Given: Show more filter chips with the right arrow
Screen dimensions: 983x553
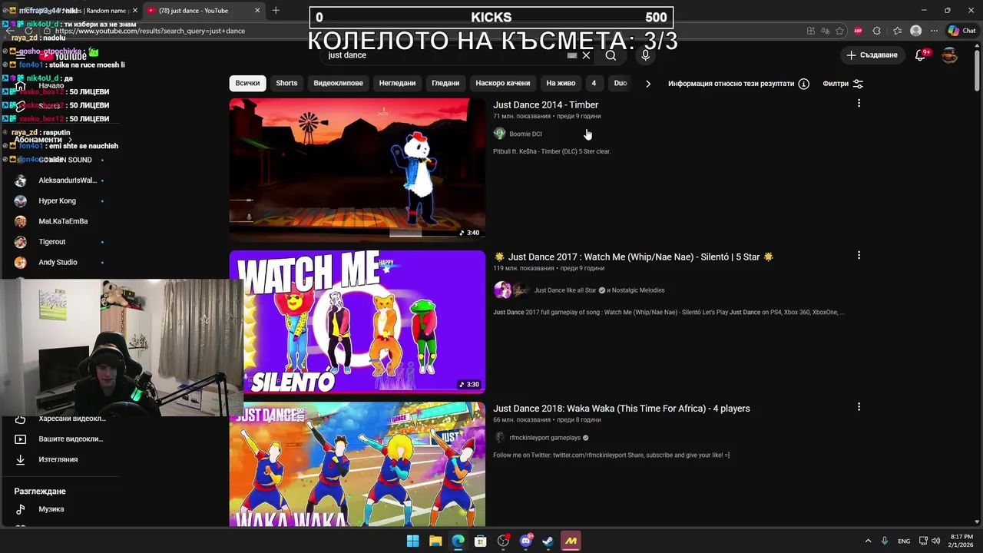Looking at the screenshot, I should click(x=647, y=83).
